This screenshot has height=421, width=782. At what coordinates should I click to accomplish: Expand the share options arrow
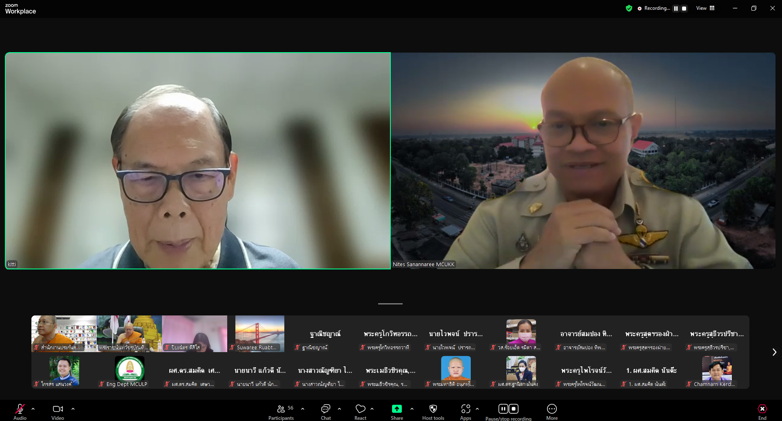tap(412, 409)
